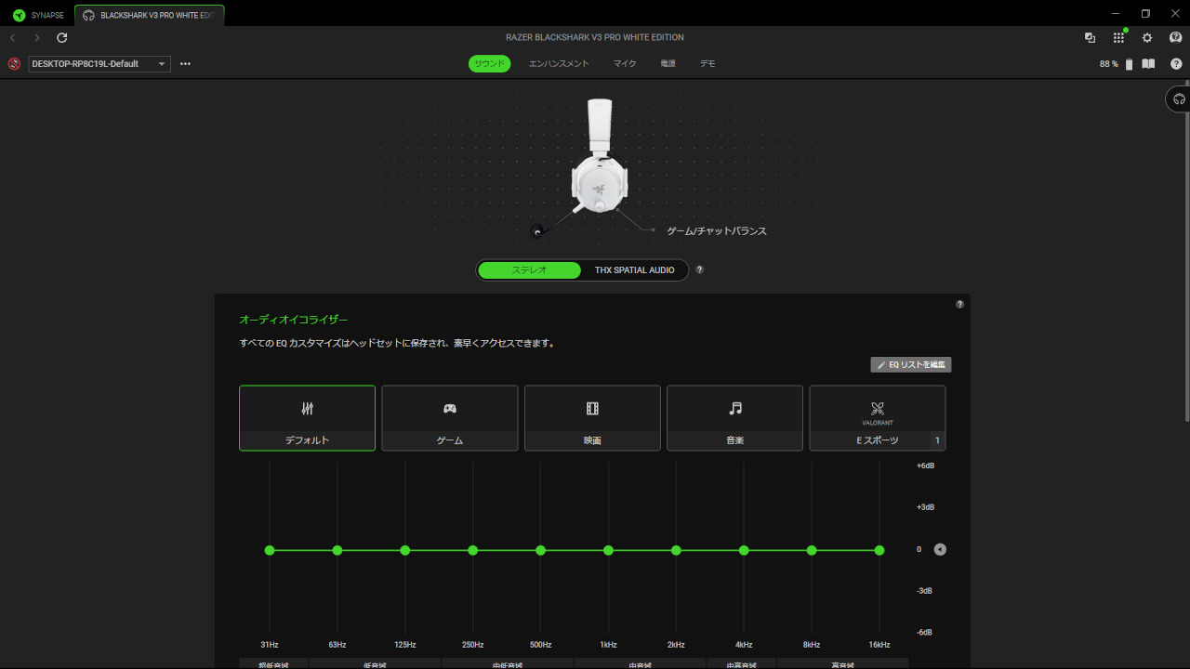Open the devices window icon in top bar
Screen dimensions: 1190x669
click(1090, 38)
